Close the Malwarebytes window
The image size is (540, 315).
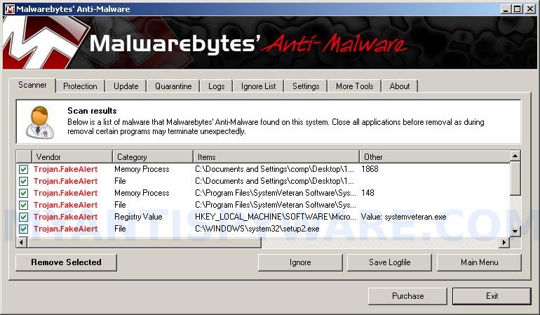pos(530,9)
